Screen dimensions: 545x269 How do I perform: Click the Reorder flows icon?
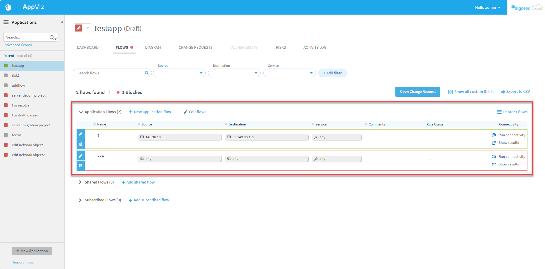point(499,112)
